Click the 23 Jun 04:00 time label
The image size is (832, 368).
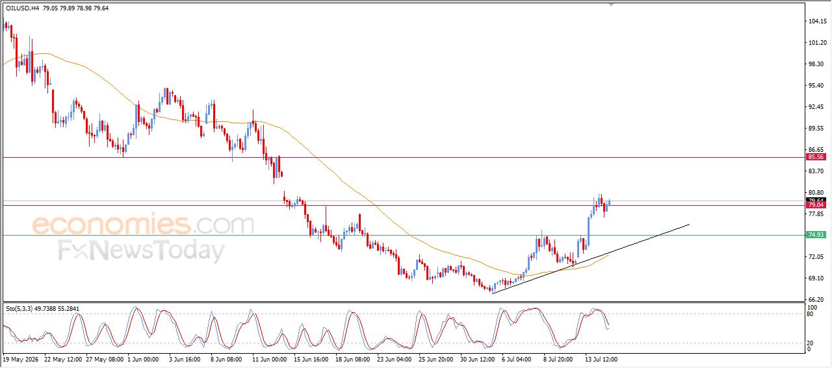coord(395,358)
